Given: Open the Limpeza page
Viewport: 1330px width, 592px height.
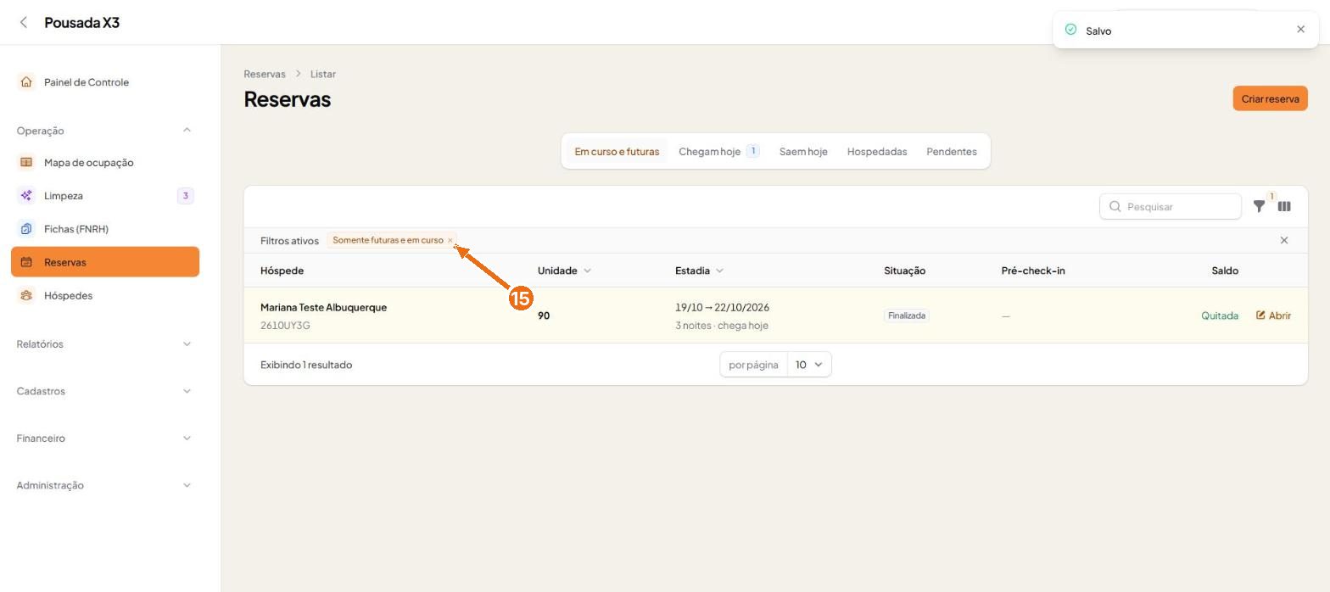Looking at the screenshot, I should click(x=105, y=196).
